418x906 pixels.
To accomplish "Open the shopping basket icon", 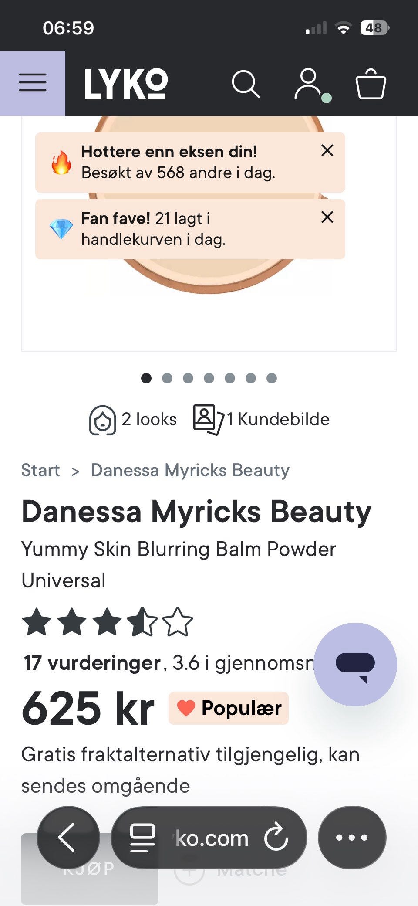I will tap(371, 84).
